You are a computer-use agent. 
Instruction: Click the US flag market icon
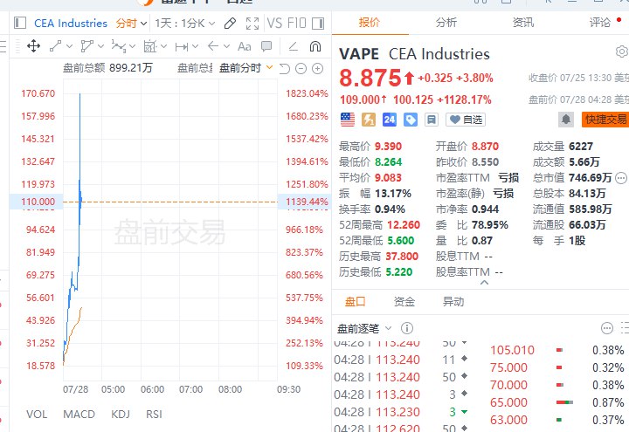pos(348,120)
